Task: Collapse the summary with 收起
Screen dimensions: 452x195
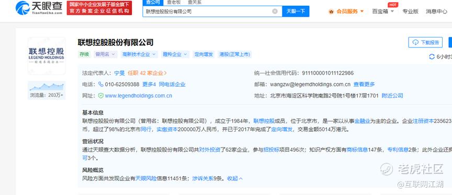Action: coord(235,178)
